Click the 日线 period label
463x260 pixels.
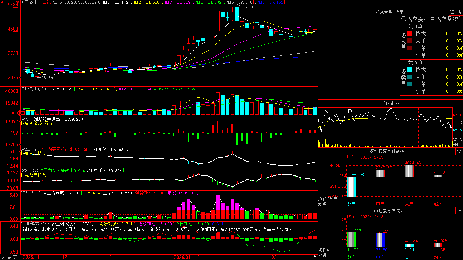click(x=47, y=2)
